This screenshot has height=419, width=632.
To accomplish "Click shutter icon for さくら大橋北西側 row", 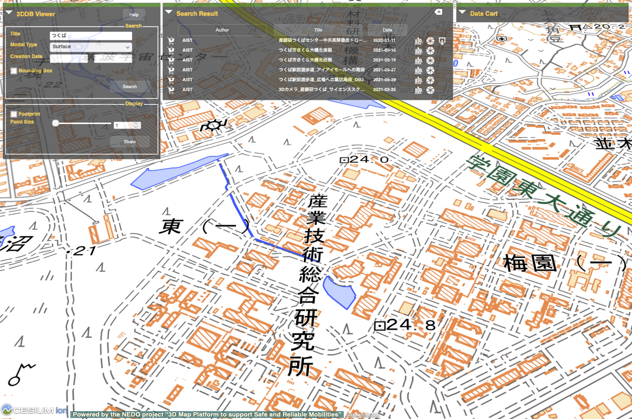I will point(430,60).
